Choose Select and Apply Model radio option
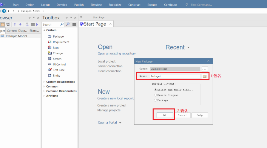The width and height of the screenshot is (267, 148). pyautogui.click(x=155, y=90)
